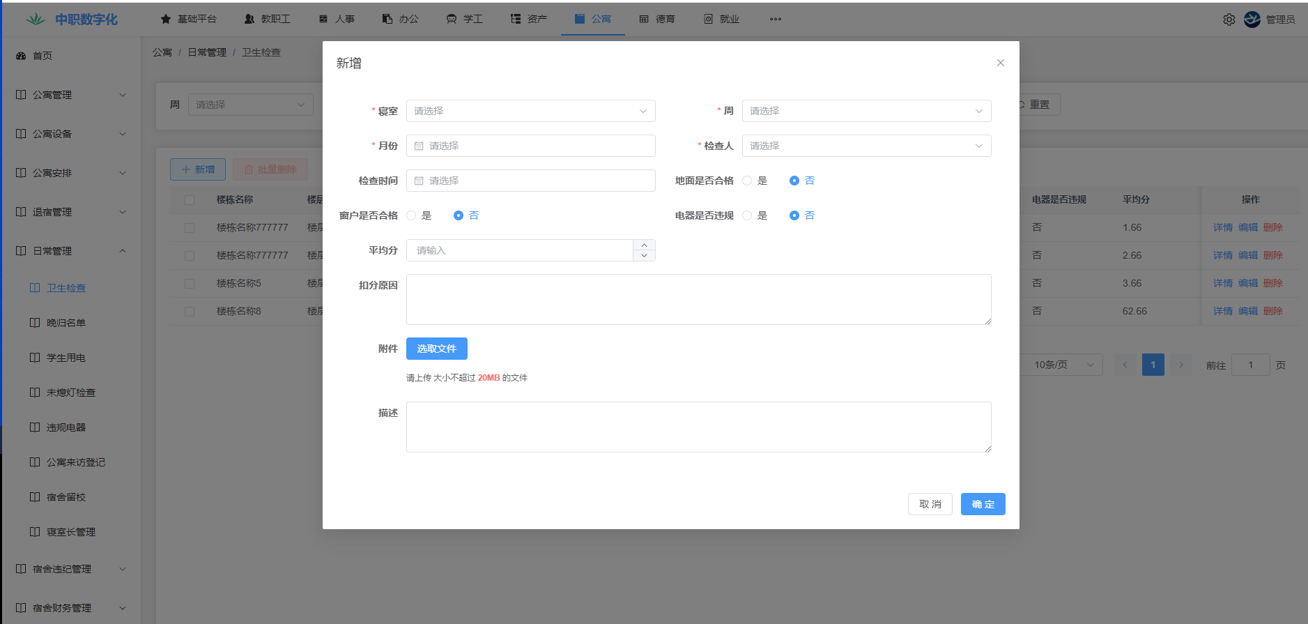Select 是 for 窗户是否合格
1308x624 pixels.
click(x=411, y=215)
